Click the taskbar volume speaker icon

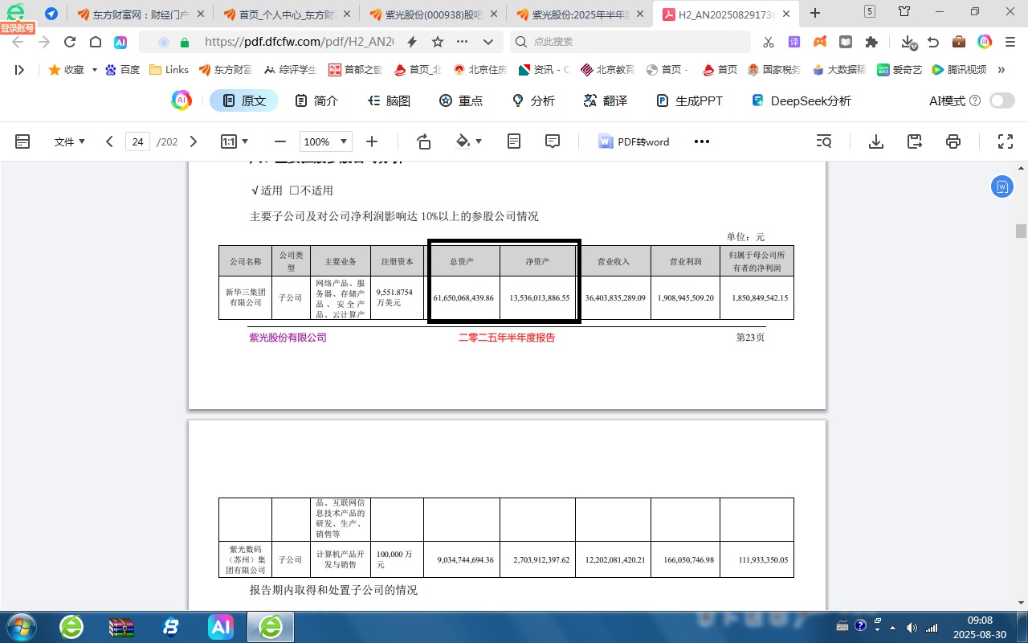click(912, 627)
